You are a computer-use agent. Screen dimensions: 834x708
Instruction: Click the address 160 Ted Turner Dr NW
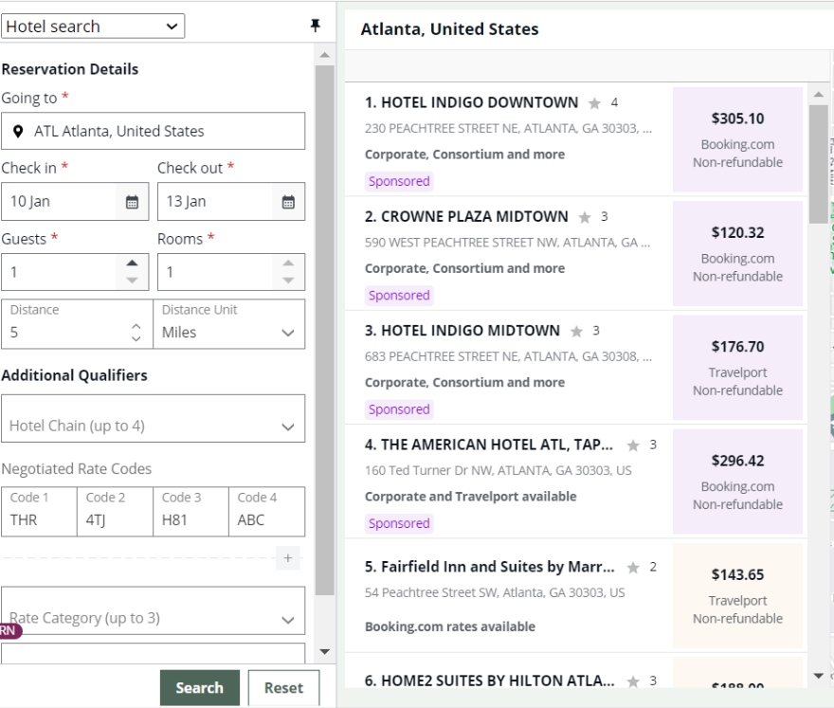[x=498, y=471]
